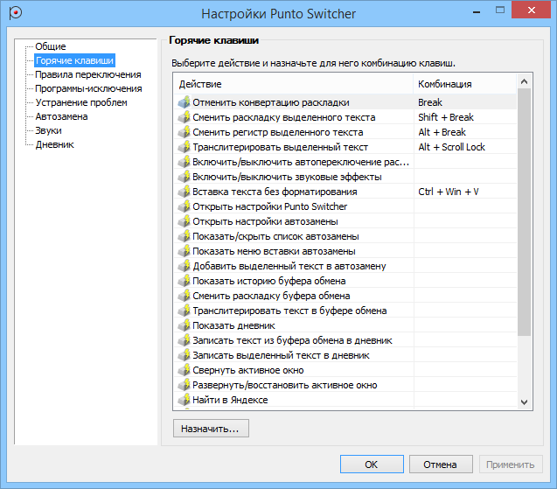Click icon beside 'Сменить раскладку выделенного текста'

point(184,117)
